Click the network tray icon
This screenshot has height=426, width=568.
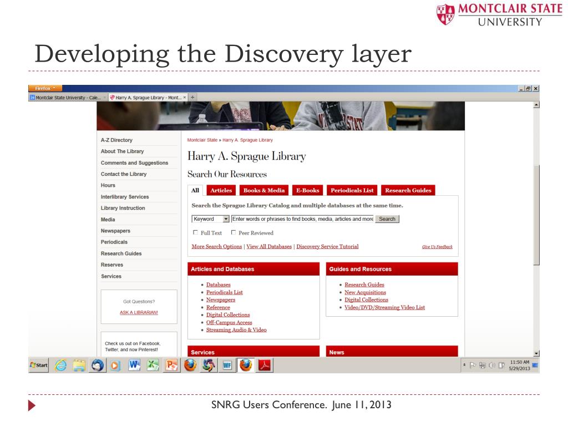point(483,365)
